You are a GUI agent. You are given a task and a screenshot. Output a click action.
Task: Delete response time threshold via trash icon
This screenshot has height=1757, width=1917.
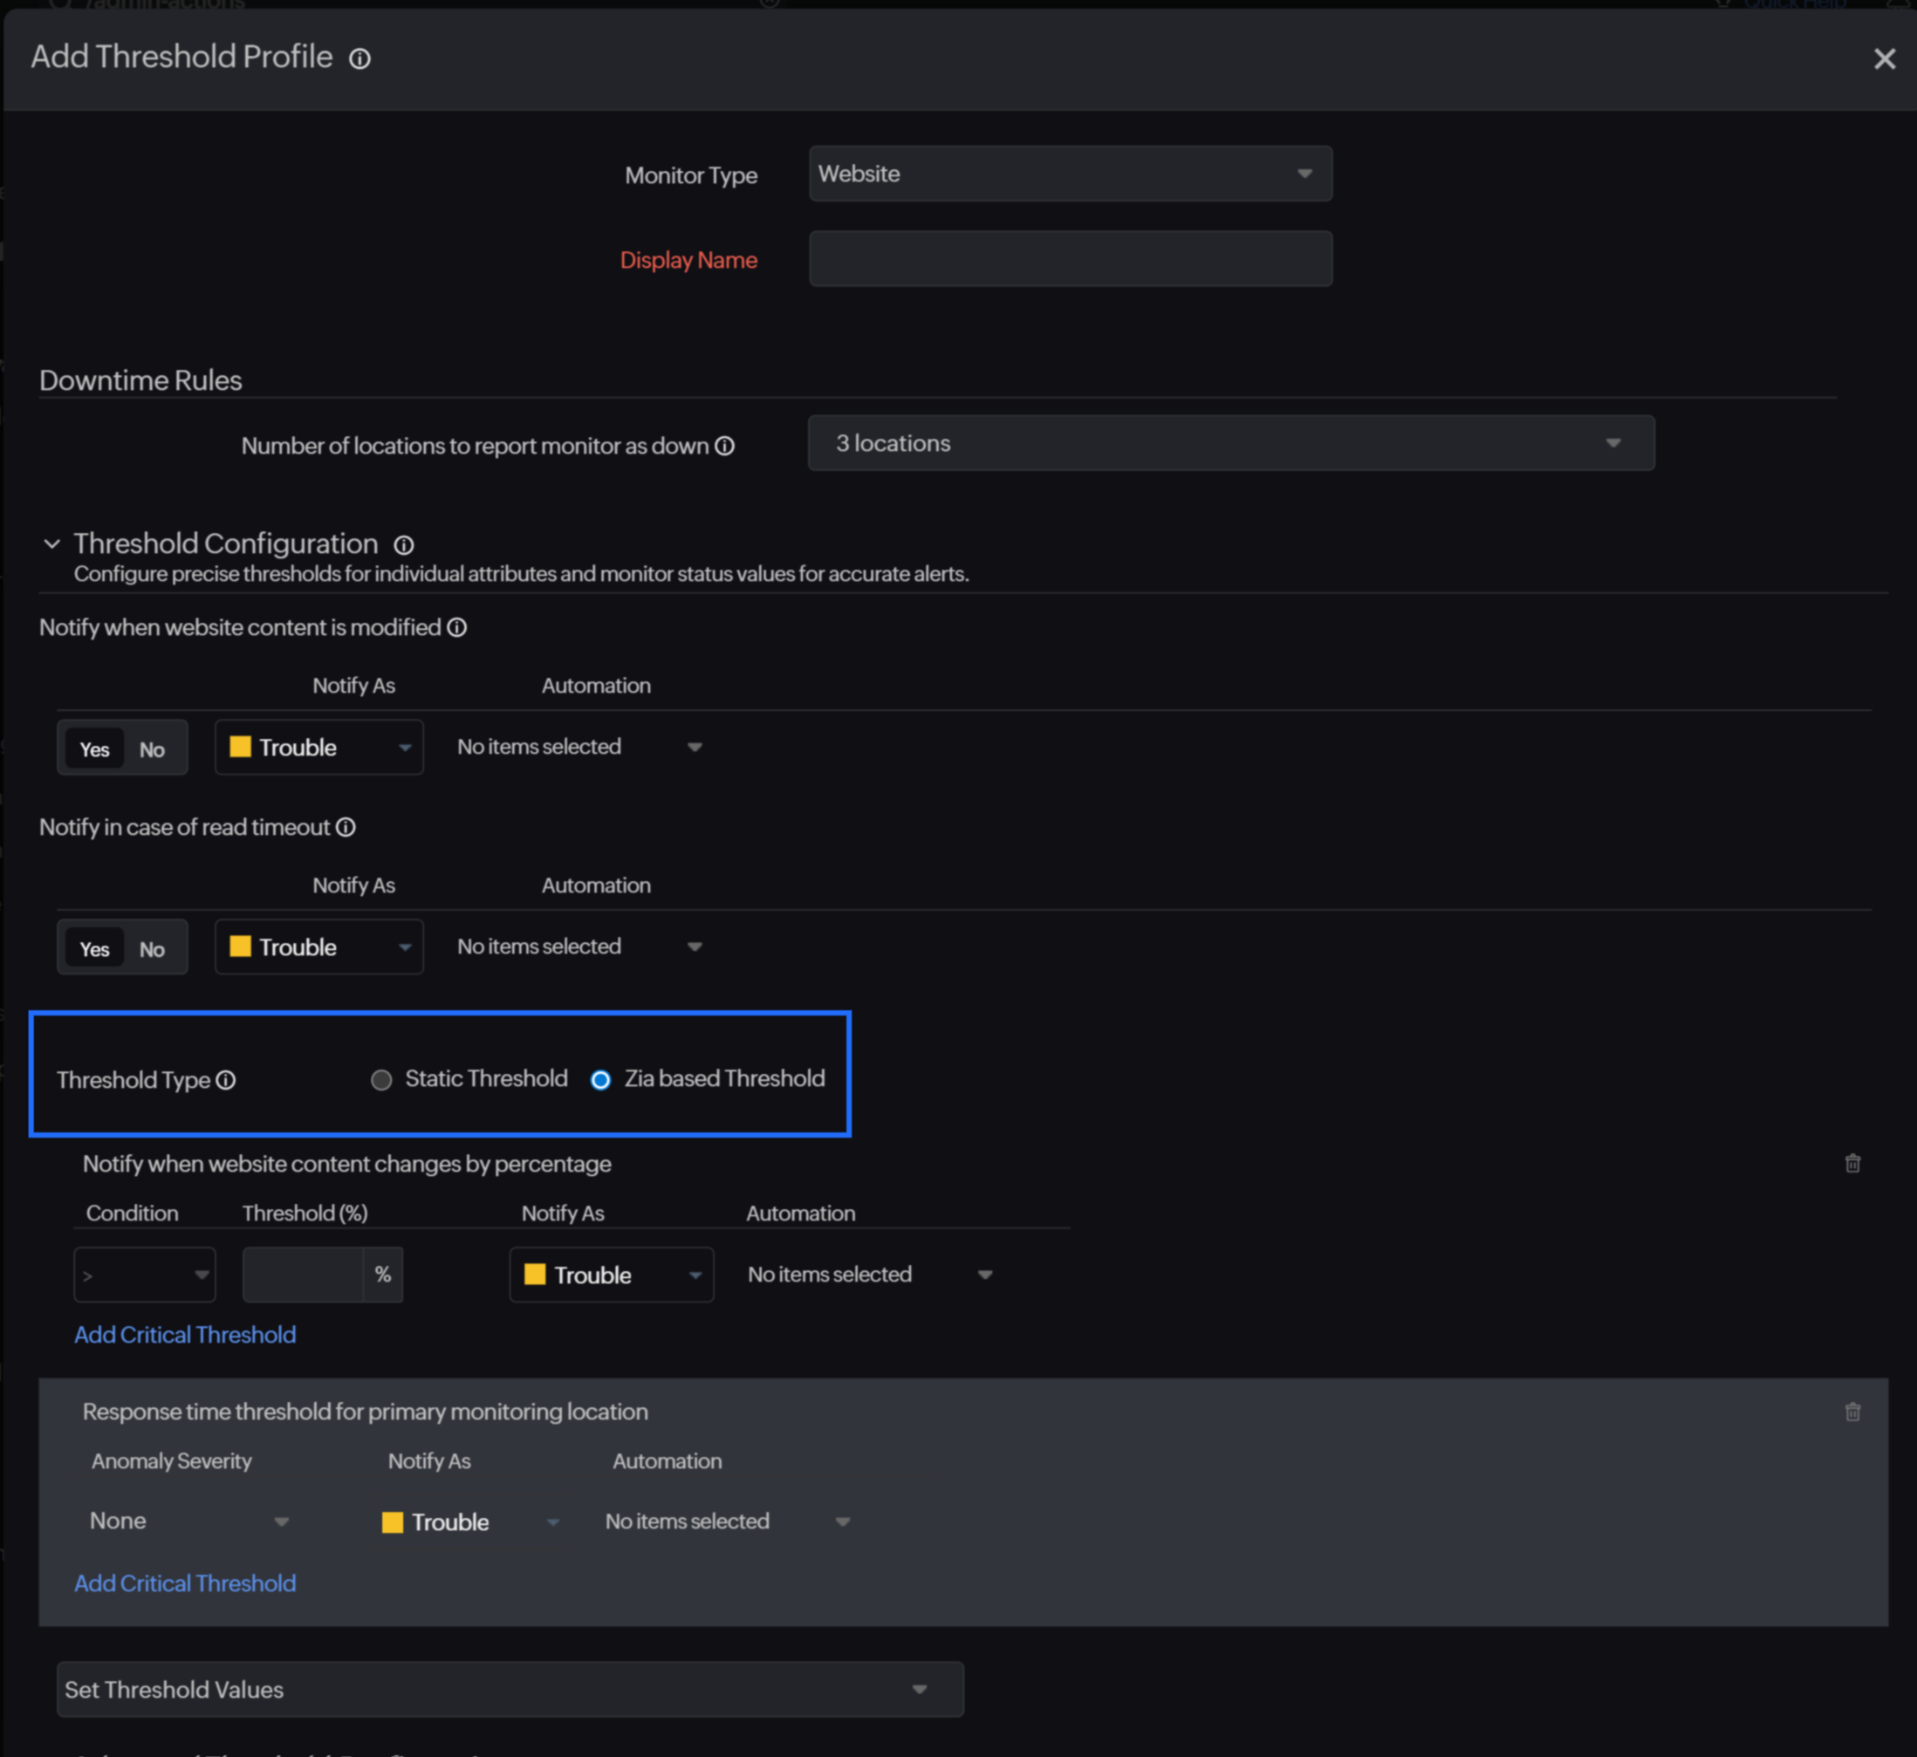click(x=1852, y=1412)
